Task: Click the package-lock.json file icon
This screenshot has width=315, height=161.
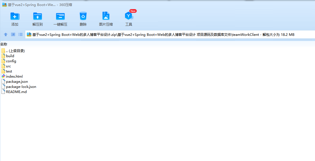Action: [x=3, y=87]
